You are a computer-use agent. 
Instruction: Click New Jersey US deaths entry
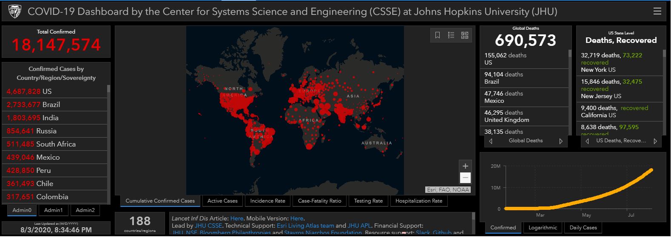(x=620, y=89)
